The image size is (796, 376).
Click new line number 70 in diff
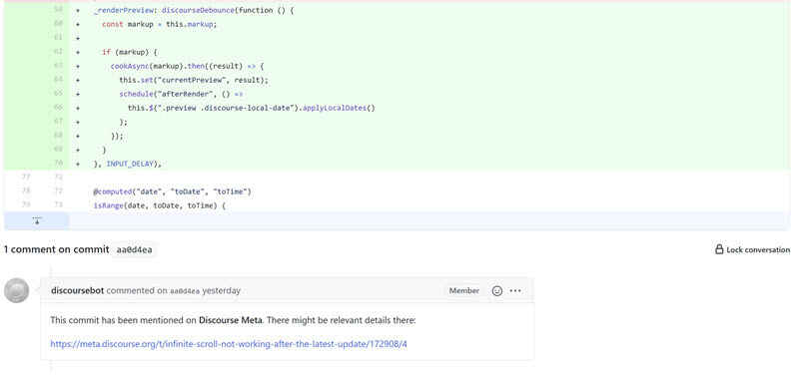[x=58, y=164]
